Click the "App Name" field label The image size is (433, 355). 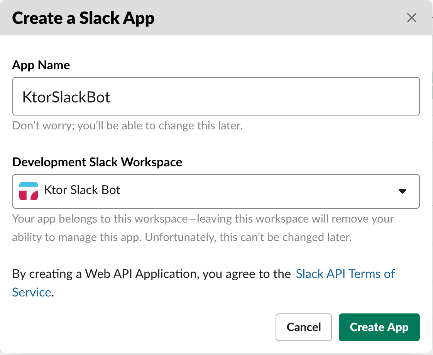(41, 65)
